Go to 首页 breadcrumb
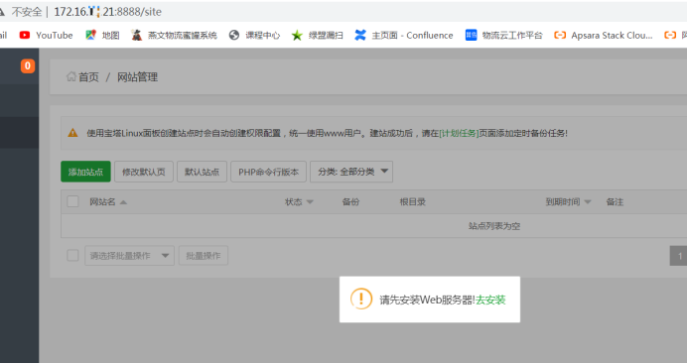The height and width of the screenshot is (364, 687). [x=88, y=77]
